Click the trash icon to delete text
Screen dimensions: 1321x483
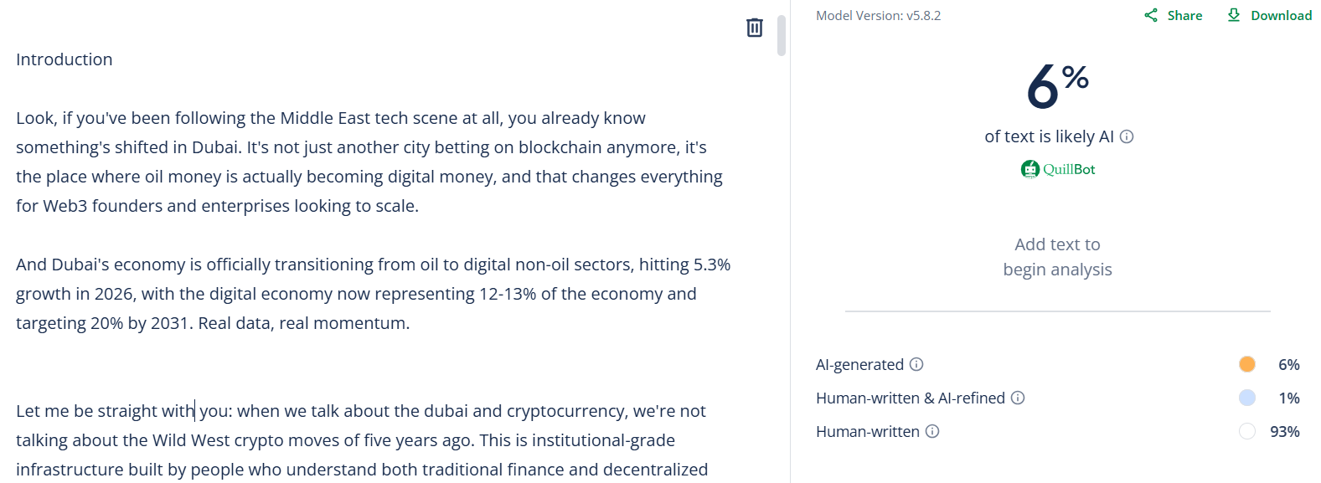coord(755,28)
